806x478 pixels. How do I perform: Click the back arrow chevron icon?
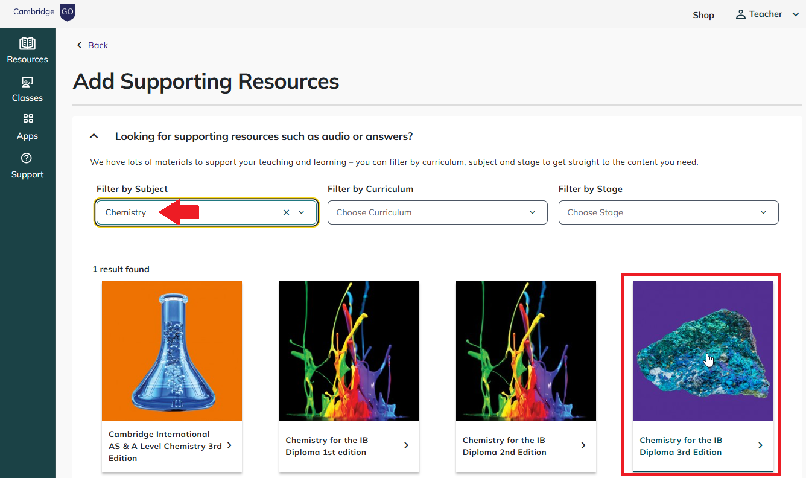click(x=79, y=45)
